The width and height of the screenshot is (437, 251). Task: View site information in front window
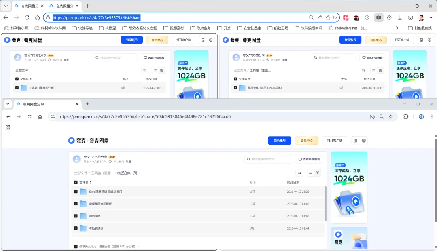53,116
